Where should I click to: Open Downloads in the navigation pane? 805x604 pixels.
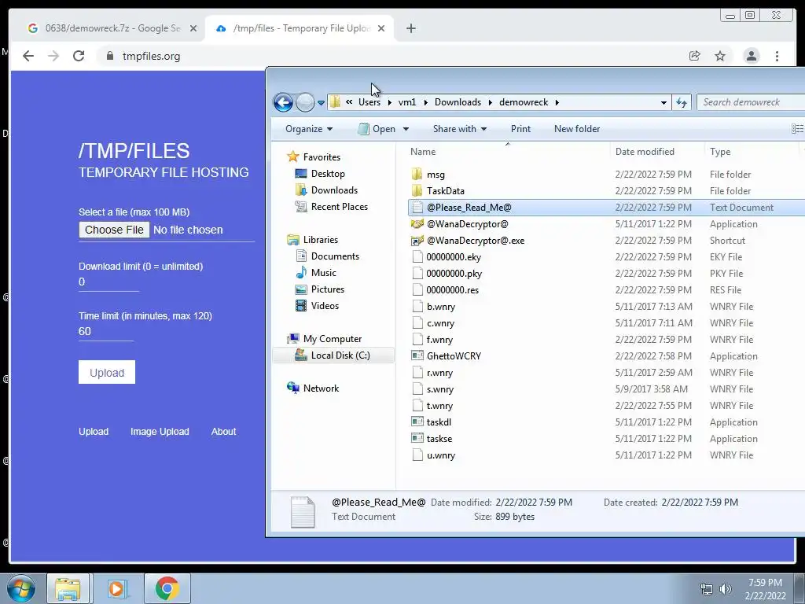pos(333,190)
